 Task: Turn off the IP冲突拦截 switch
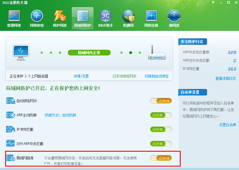tap(161, 129)
